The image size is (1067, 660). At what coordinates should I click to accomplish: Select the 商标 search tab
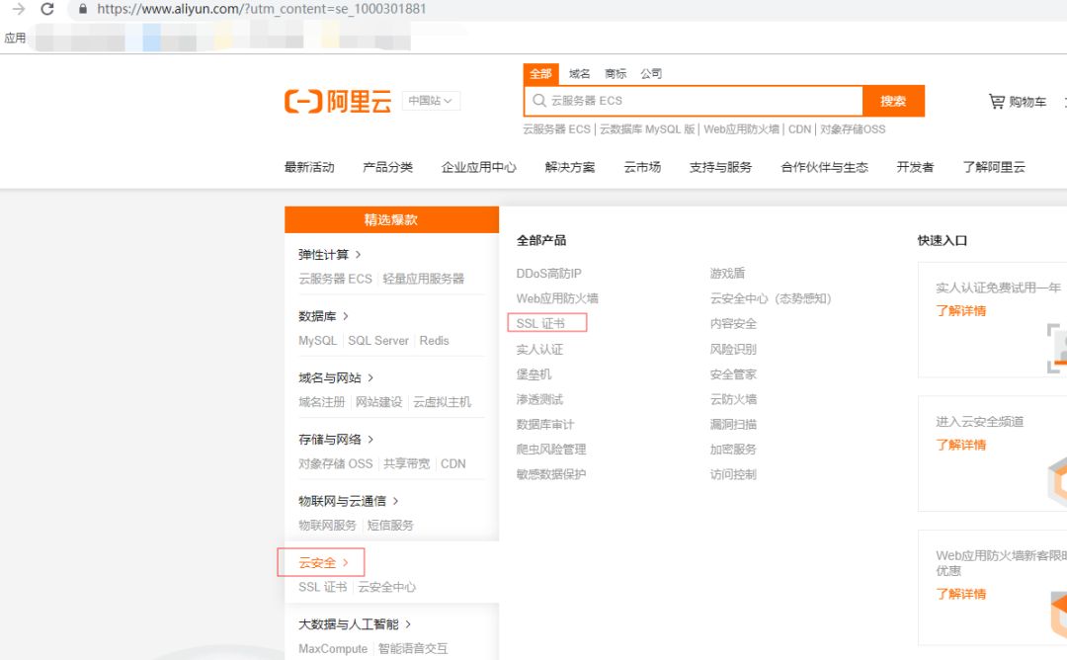616,73
